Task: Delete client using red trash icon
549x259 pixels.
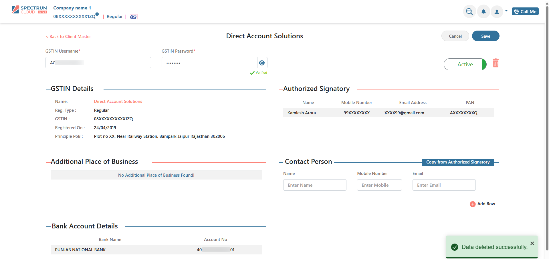Action: click(496, 63)
